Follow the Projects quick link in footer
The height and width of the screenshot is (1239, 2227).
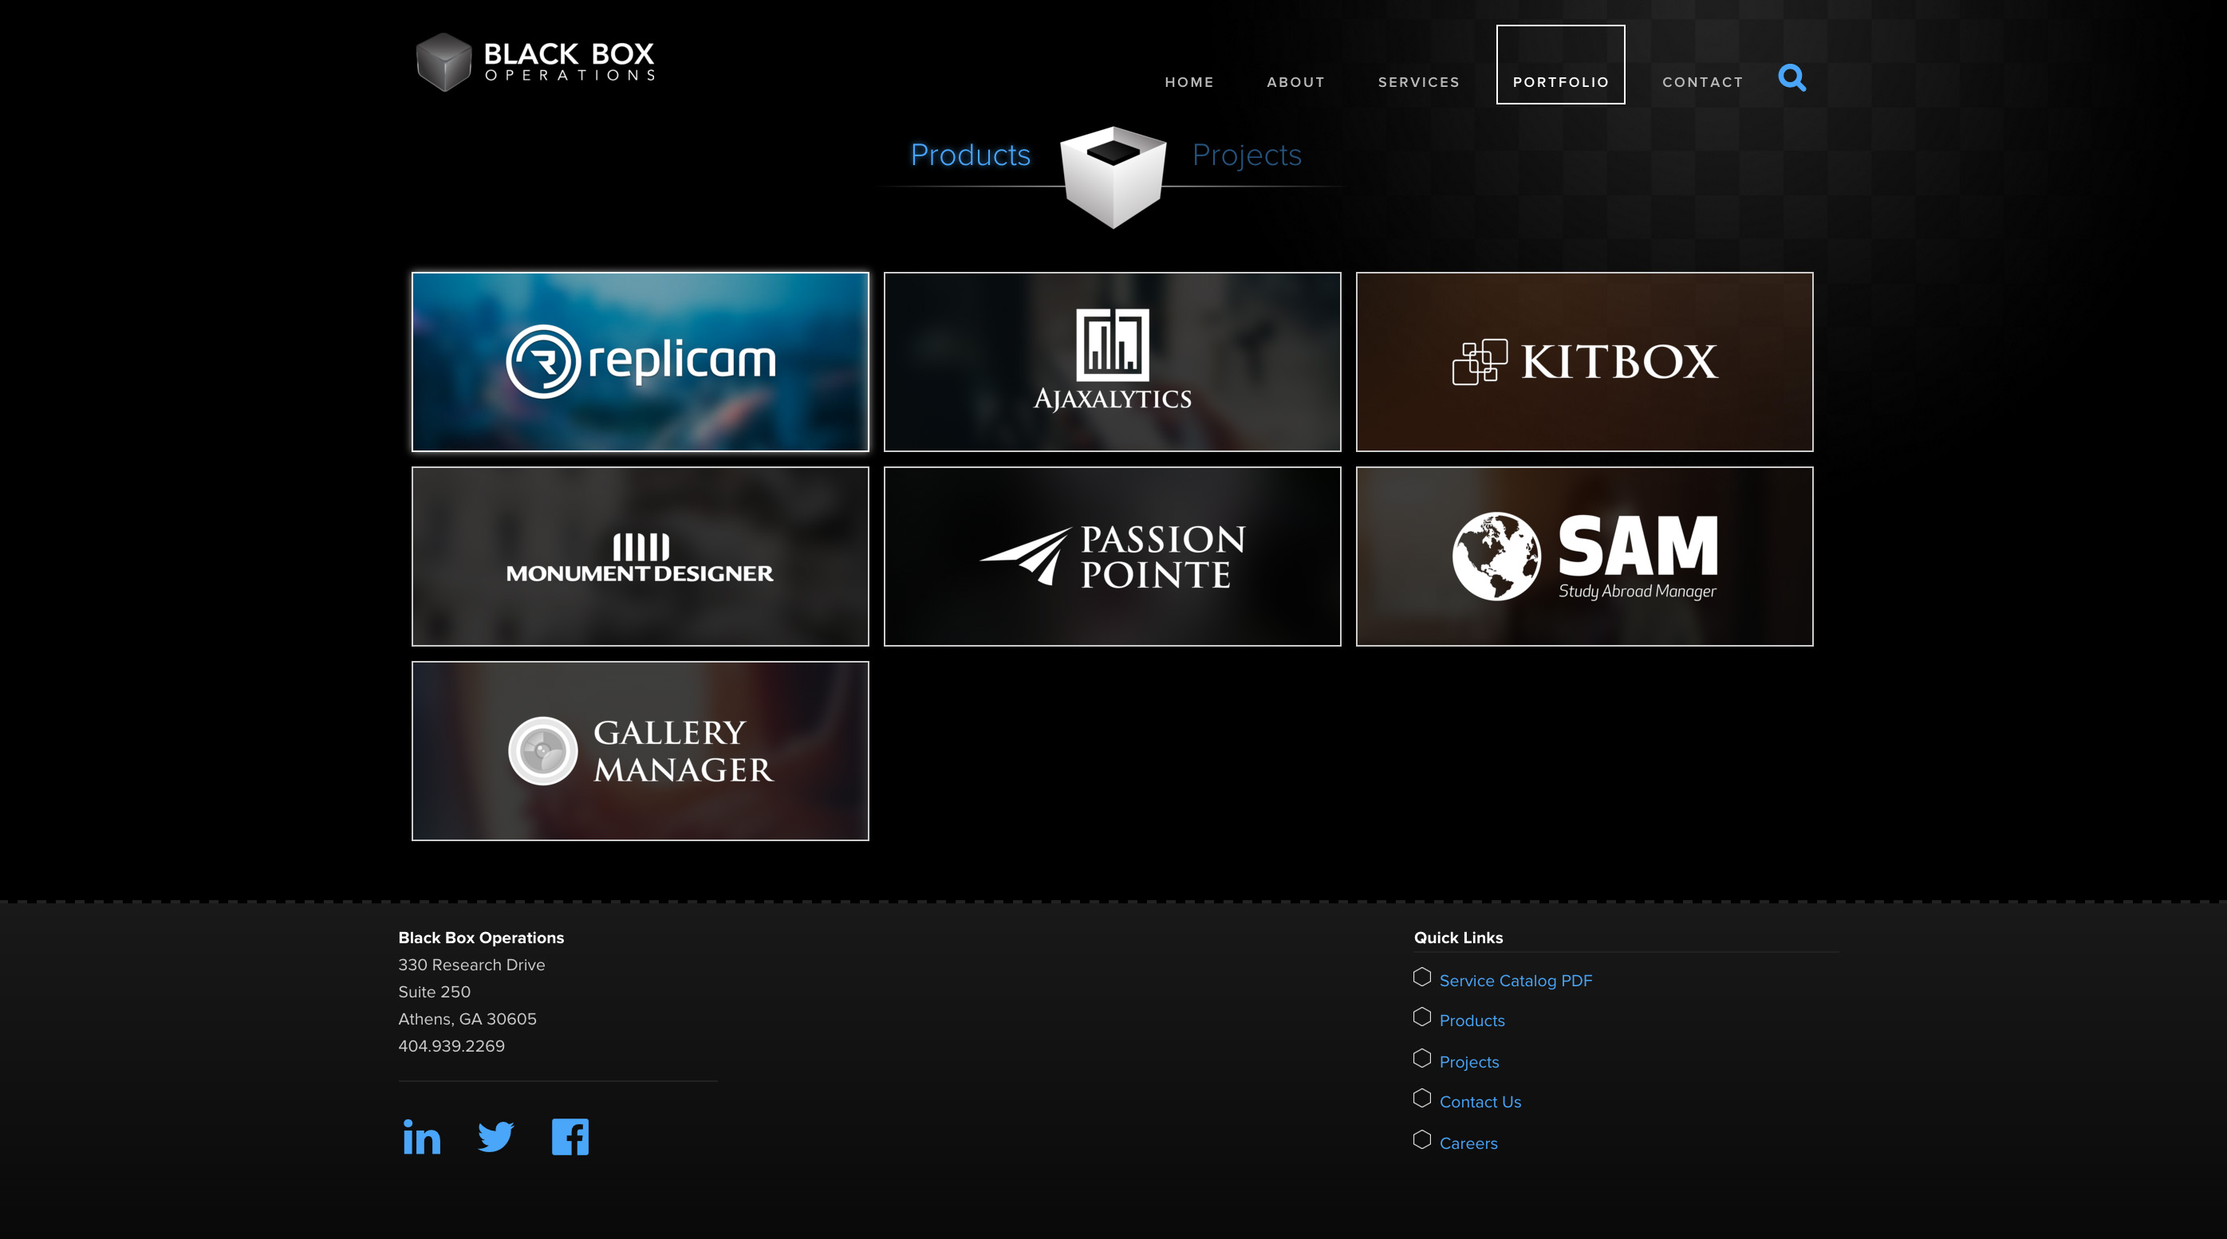[x=1468, y=1062]
